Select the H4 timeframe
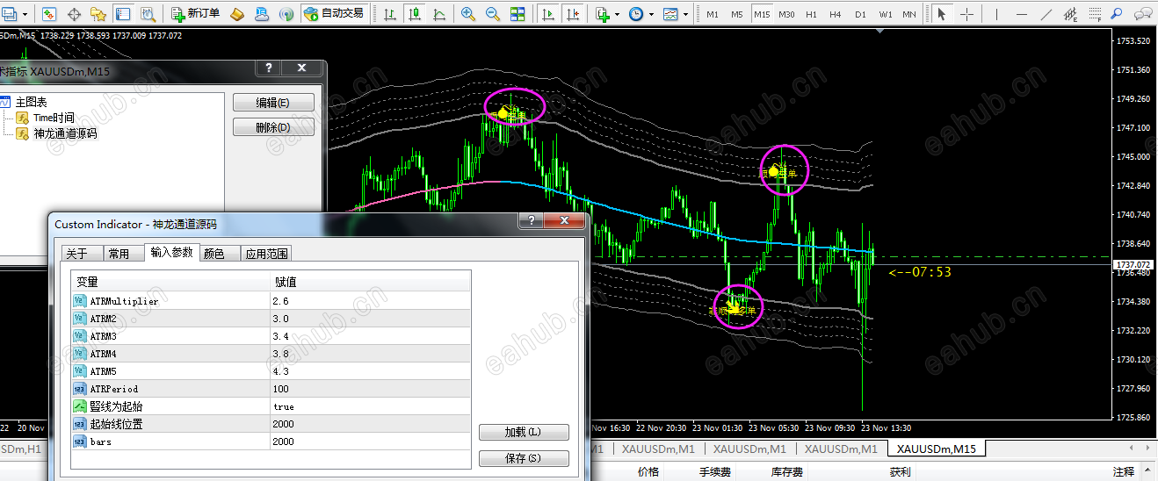 tap(836, 14)
